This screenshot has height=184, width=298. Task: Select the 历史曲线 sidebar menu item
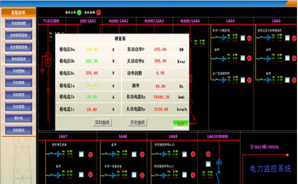point(19,83)
